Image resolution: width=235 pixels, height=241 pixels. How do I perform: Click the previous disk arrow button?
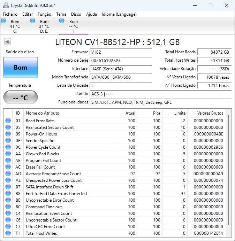click(7, 41)
